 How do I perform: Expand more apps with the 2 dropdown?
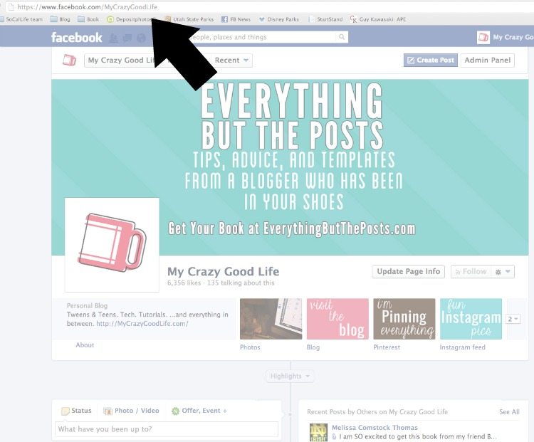click(513, 319)
